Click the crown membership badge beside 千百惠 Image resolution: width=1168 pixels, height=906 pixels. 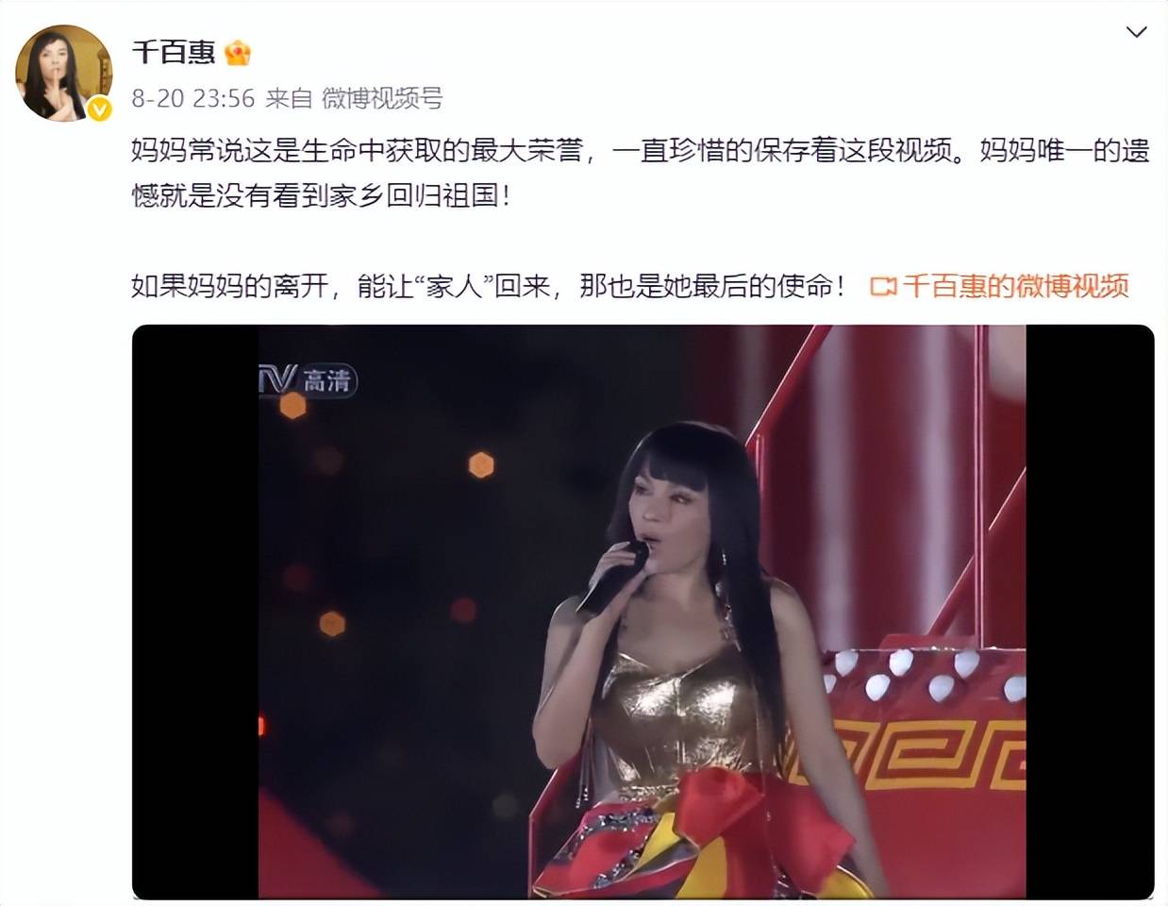(238, 53)
